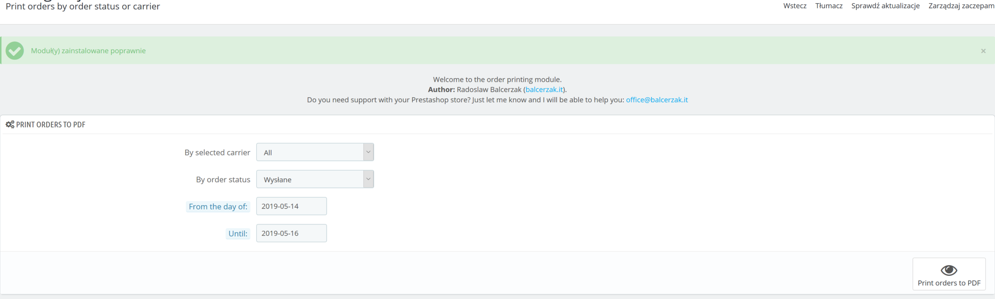Expand the order status dropdown showing Wysłane
Viewport: 995px width, 299px height.
pos(310,180)
